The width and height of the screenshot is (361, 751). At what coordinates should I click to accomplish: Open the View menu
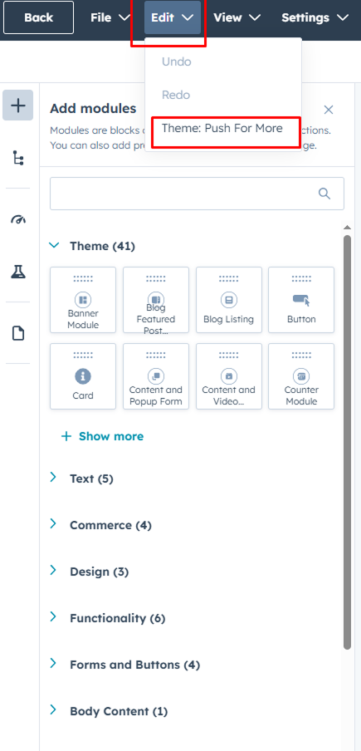pos(237,17)
